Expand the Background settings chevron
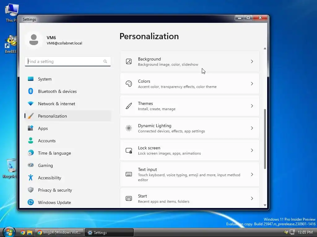 pyautogui.click(x=252, y=61)
